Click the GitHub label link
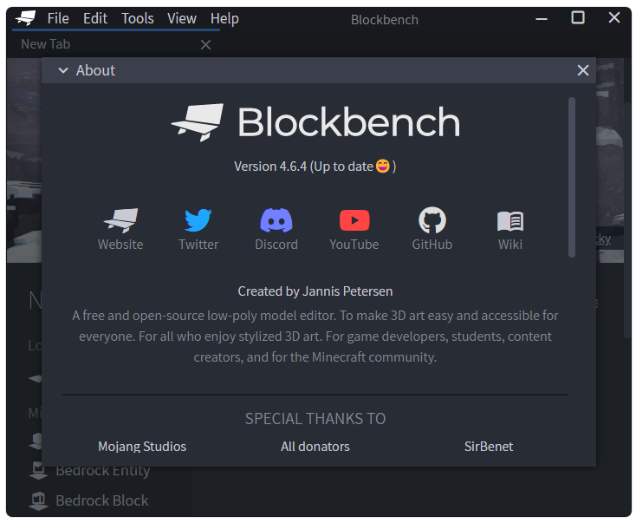 (x=432, y=245)
